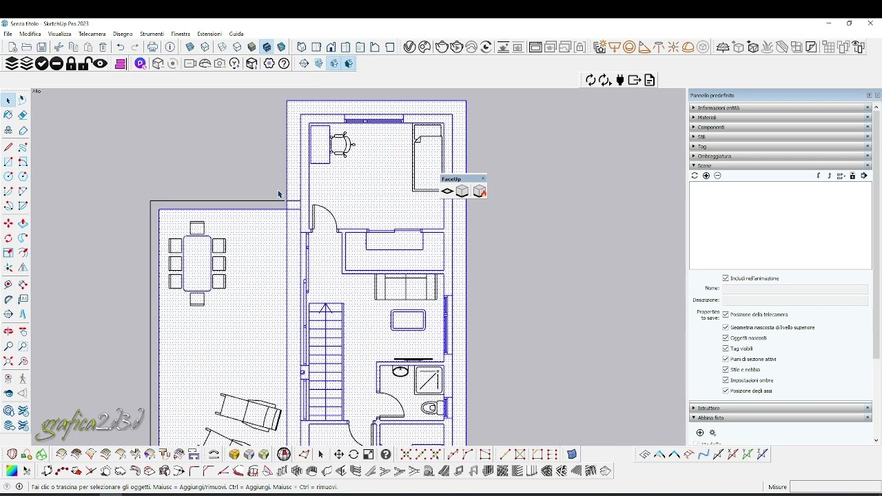
Task: Open the Print icon in top toolbar
Action: (x=152, y=47)
